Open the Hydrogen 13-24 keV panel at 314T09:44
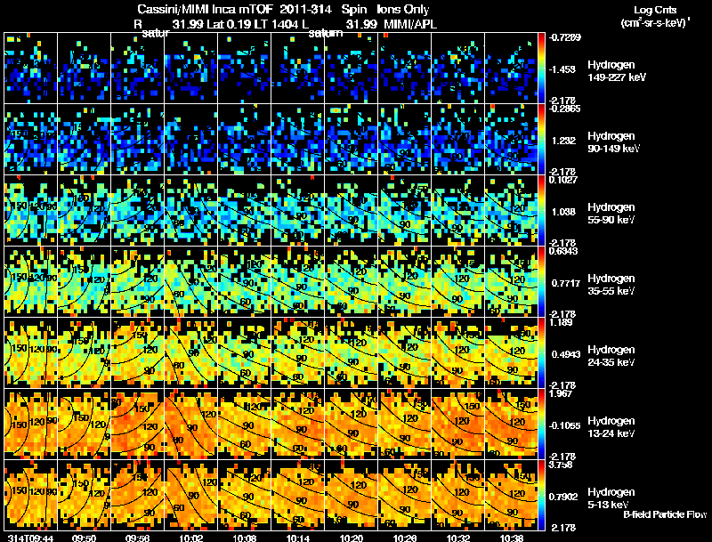 click(31, 424)
